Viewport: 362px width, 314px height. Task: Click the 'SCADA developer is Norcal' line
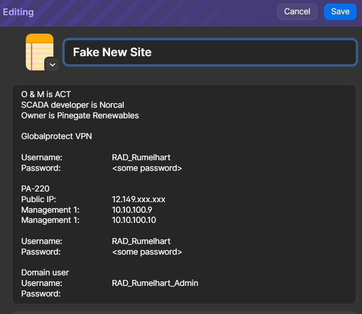pos(72,105)
